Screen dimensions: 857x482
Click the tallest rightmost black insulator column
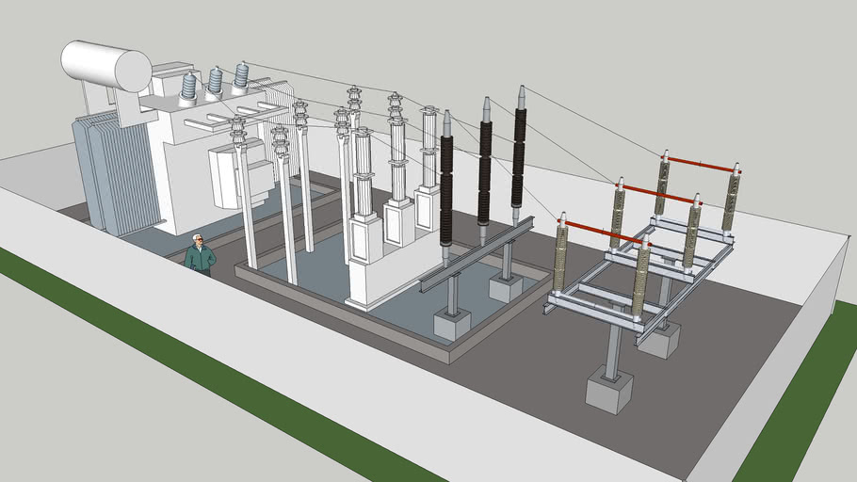click(x=519, y=155)
